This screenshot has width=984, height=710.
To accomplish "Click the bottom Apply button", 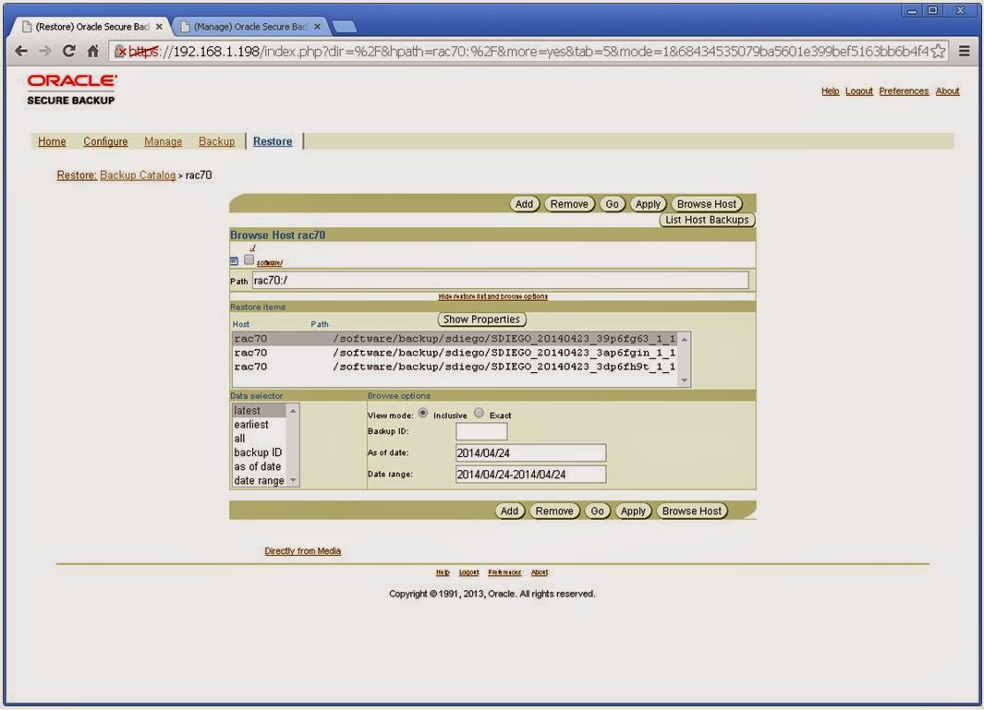I will 633,511.
